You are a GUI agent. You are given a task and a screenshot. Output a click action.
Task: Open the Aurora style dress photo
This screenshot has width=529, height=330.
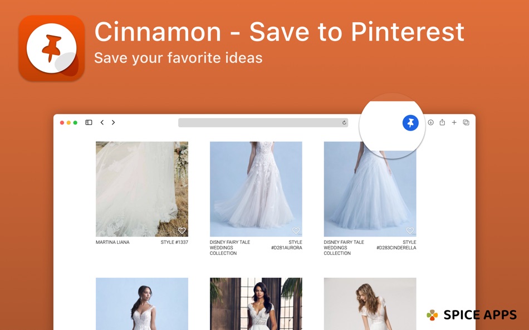coord(256,189)
